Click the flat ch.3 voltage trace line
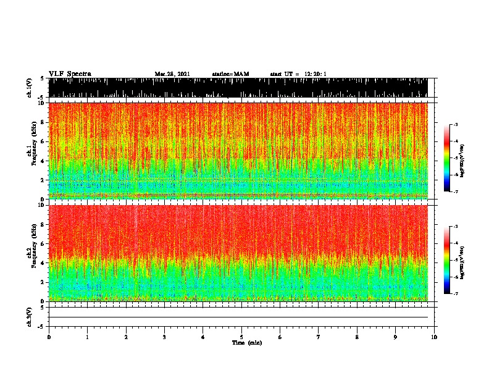Viewport: 489px width, 378px height. click(x=238, y=317)
